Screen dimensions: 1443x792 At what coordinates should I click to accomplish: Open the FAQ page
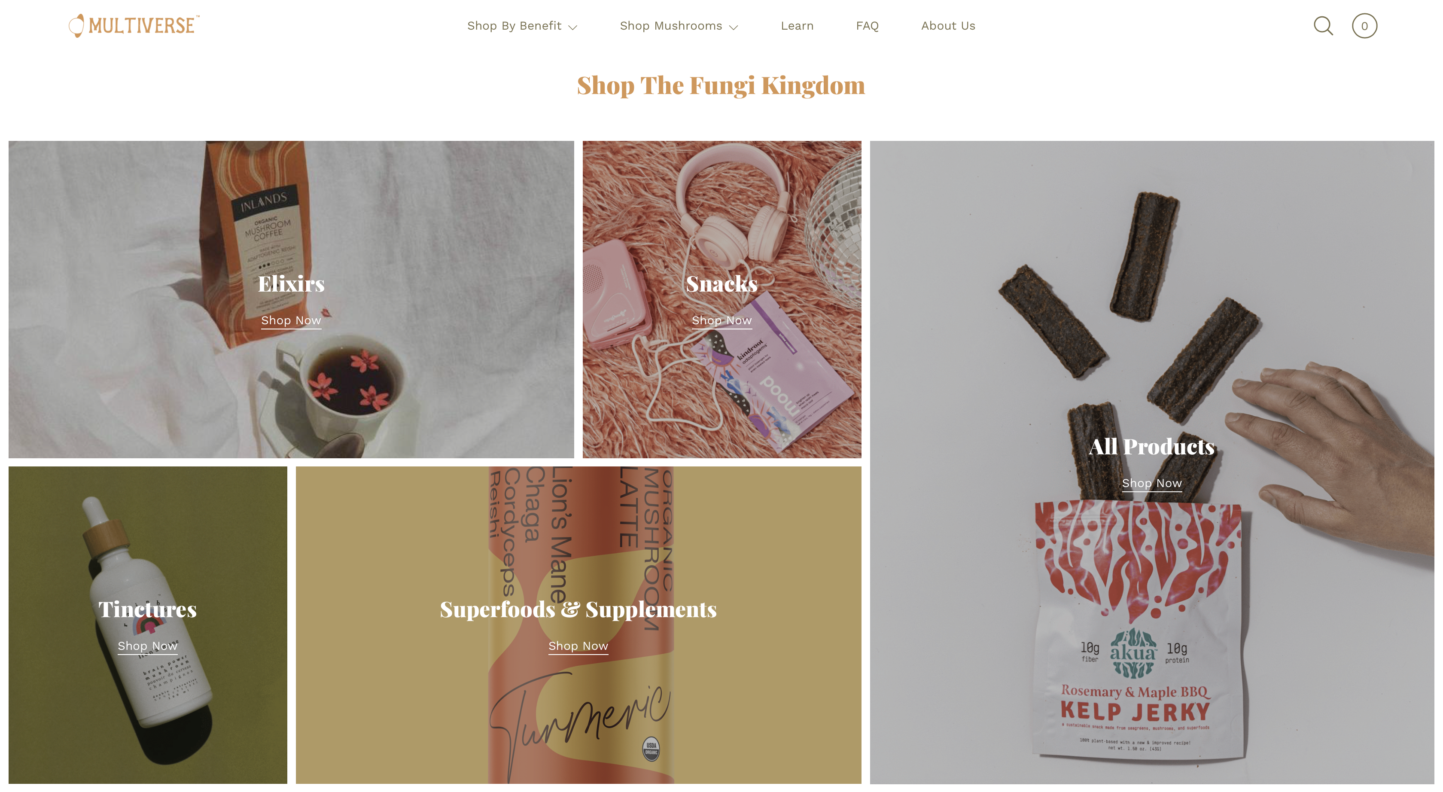pos(867,26)
